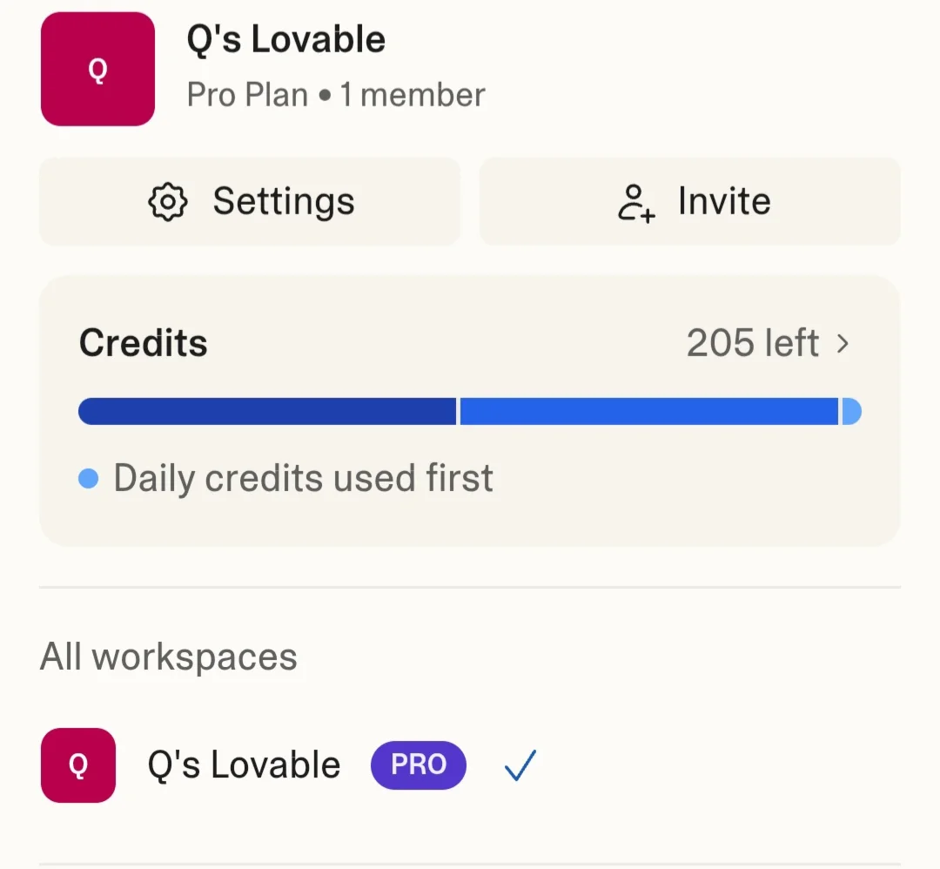940x869 pixels.
Task: Expand the Credits section via its chevron
Action: [x=843, y=343]
